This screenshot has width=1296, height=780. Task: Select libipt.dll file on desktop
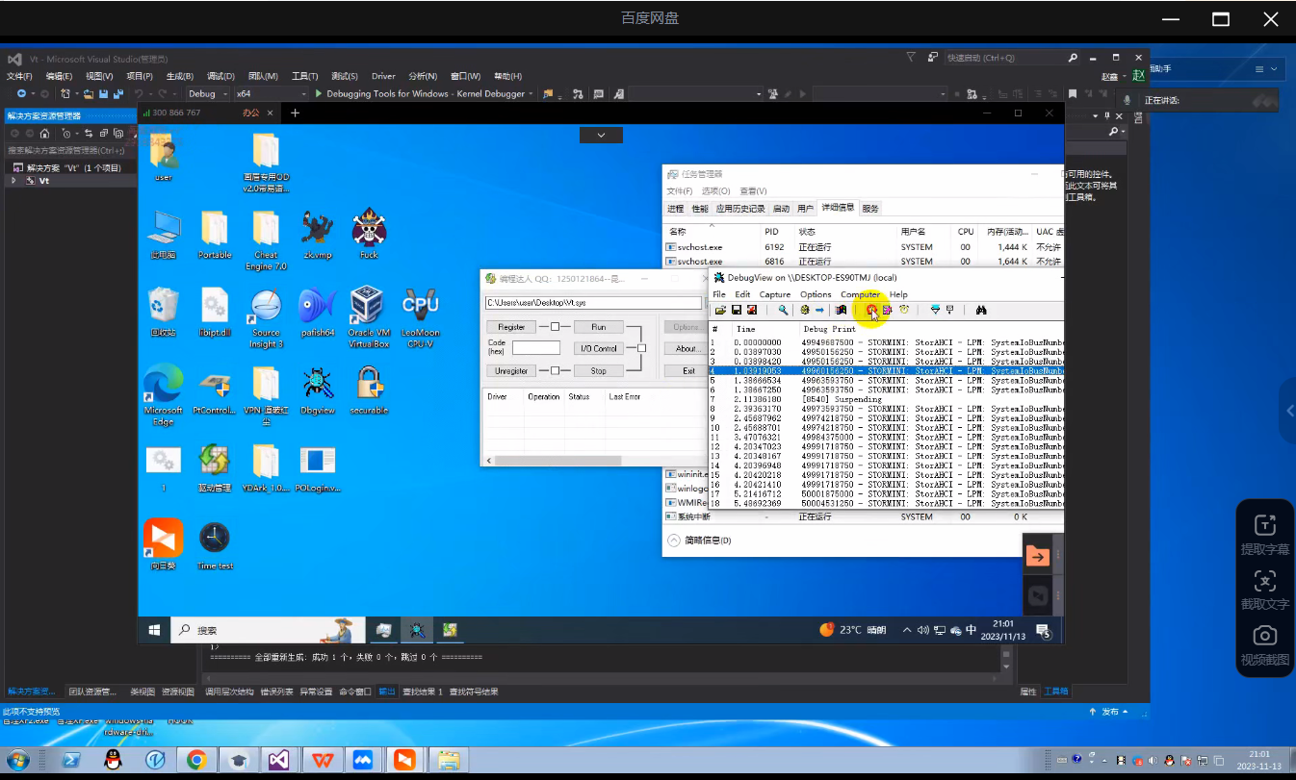tap(215, 313)
